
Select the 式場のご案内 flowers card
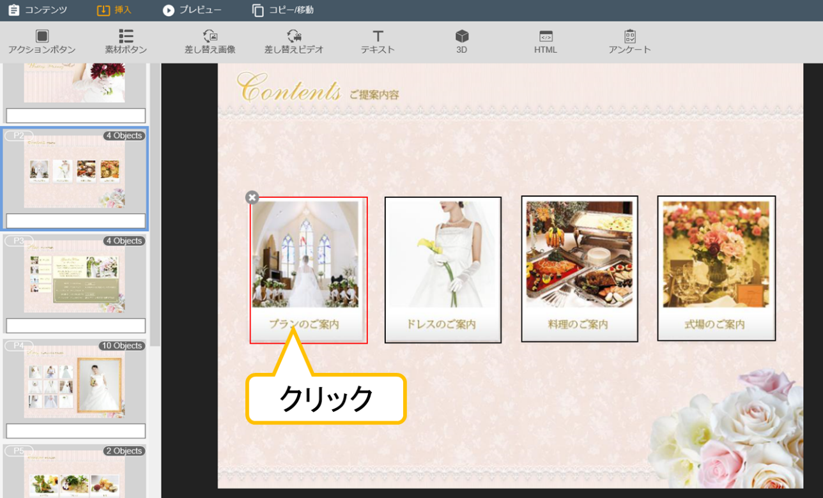[x=716, y=268]
